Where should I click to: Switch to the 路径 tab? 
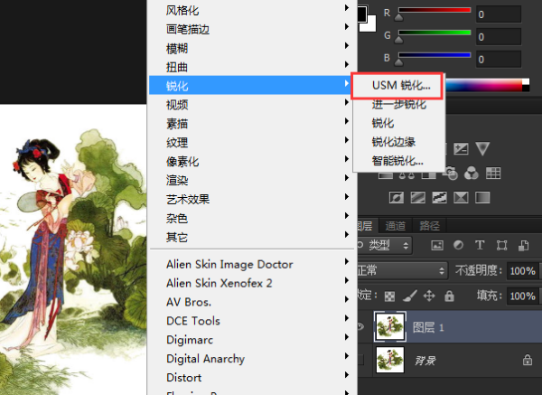pos(429,226)
